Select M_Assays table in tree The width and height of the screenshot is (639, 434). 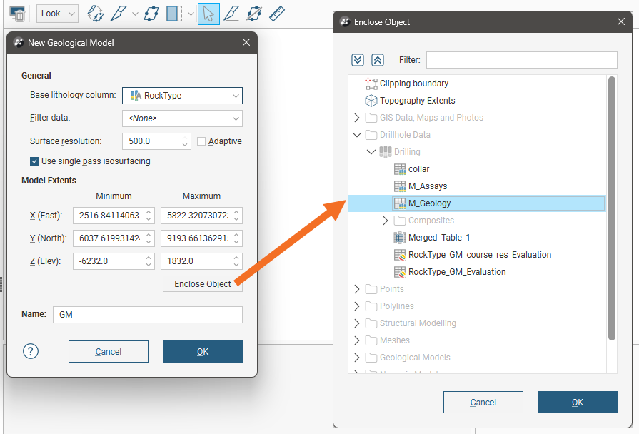coord(428,186)
